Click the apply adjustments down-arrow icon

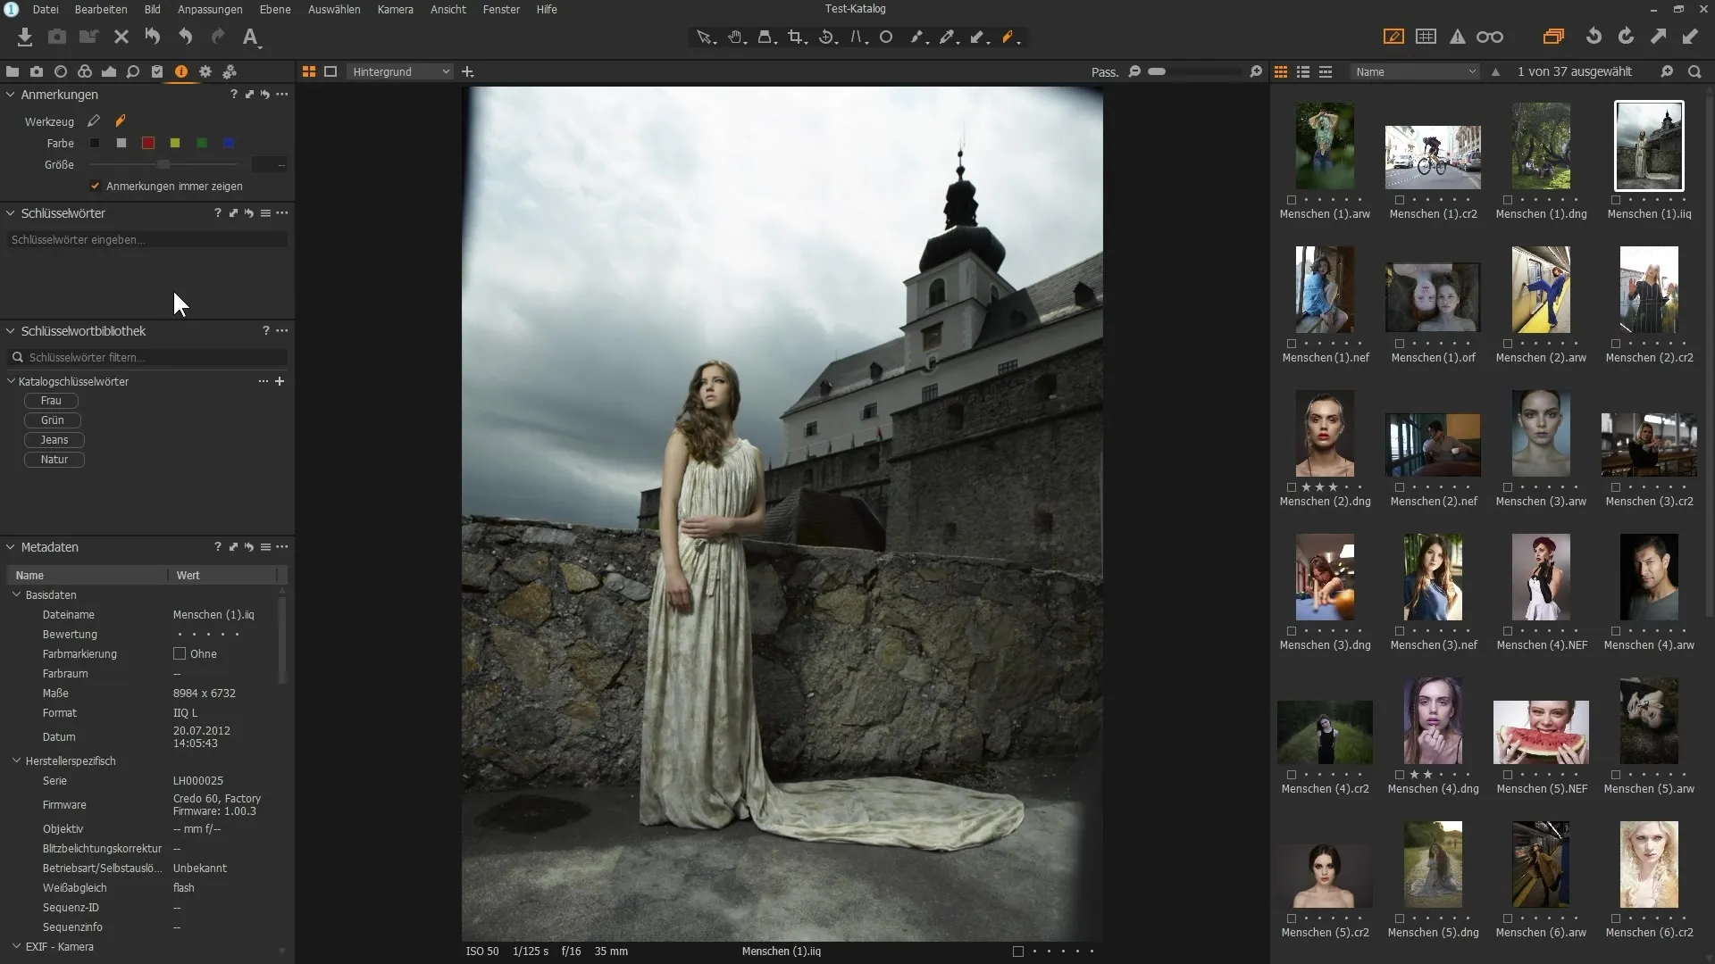tap(1690, 37)
